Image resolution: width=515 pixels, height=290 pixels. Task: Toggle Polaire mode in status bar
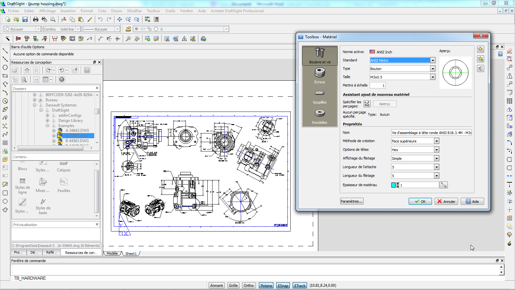266,285
